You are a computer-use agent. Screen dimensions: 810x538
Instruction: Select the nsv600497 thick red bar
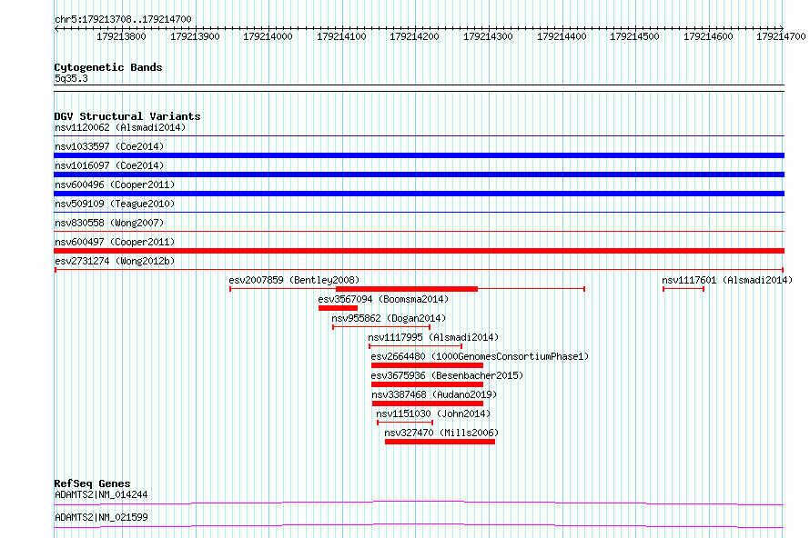(419, 251)
